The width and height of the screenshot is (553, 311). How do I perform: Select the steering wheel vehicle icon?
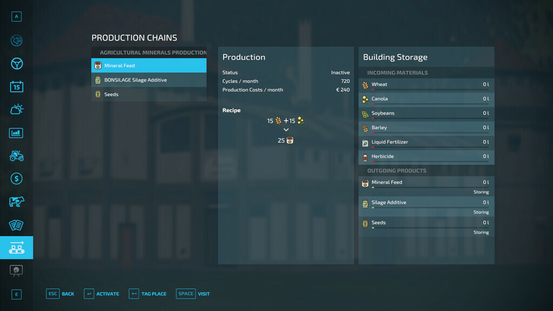pos(16,63)
